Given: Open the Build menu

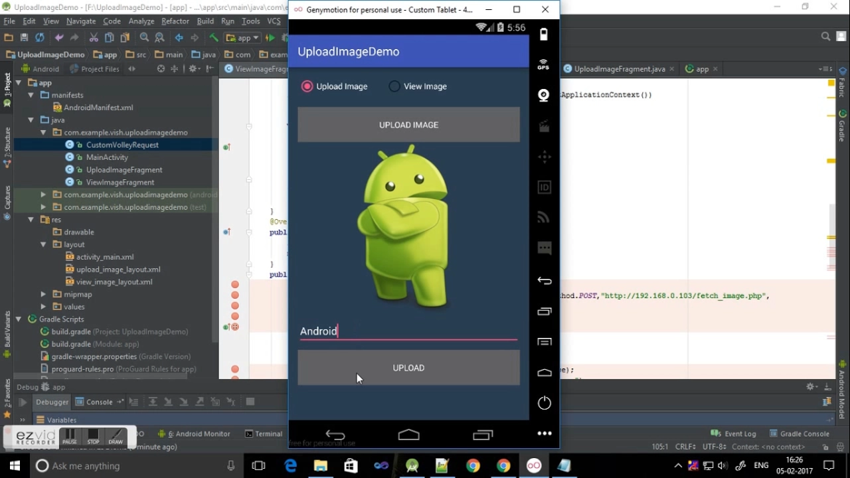Looking at the screenshot, I should click(205, 21).
